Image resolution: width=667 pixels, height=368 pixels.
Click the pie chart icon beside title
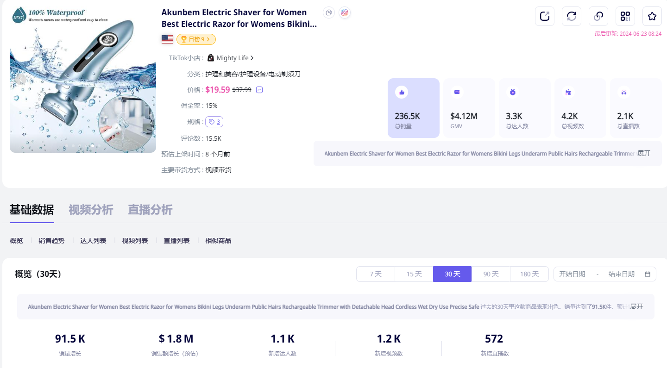coord(329,13)
